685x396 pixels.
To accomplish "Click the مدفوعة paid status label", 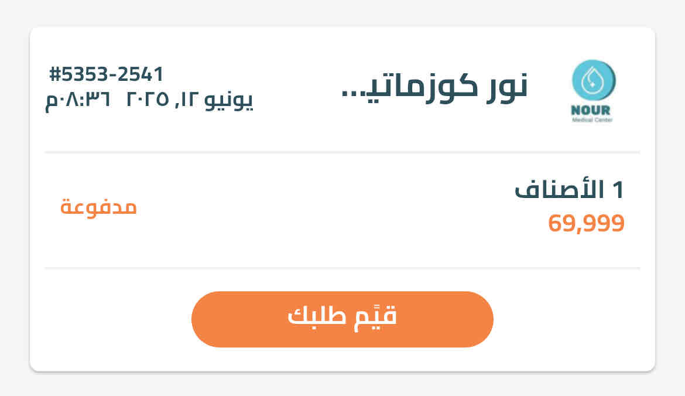I will (x=98, y=207).
